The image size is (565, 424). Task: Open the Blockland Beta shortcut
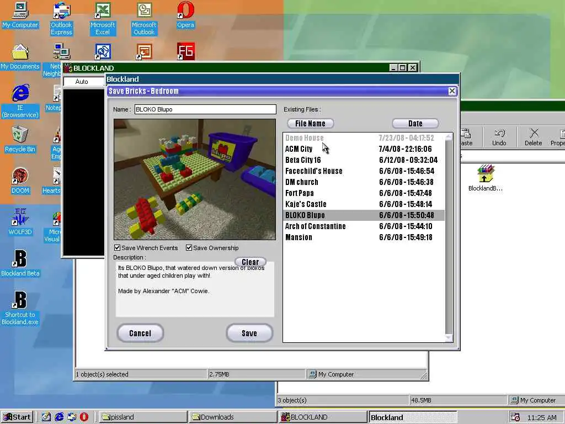20,263
